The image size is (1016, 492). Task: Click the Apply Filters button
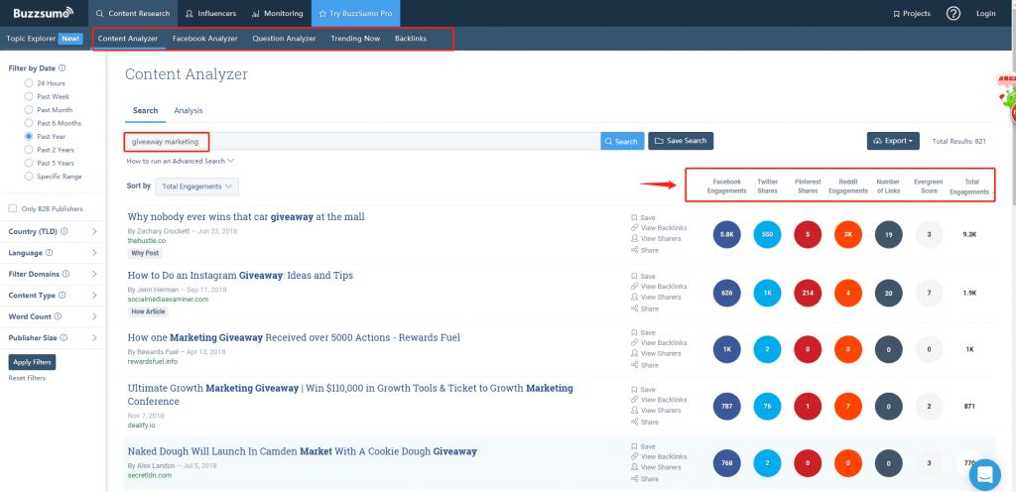coord(32,362)
